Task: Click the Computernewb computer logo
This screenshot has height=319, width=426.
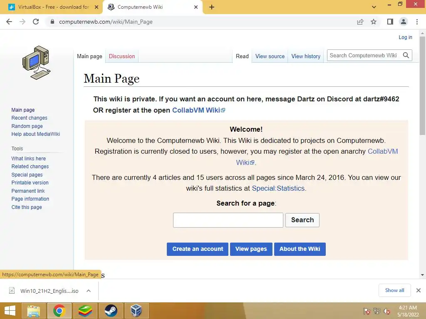Action: point(37,63)
